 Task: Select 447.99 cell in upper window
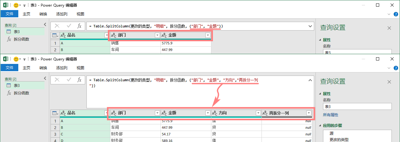click(x=186, y=50)
